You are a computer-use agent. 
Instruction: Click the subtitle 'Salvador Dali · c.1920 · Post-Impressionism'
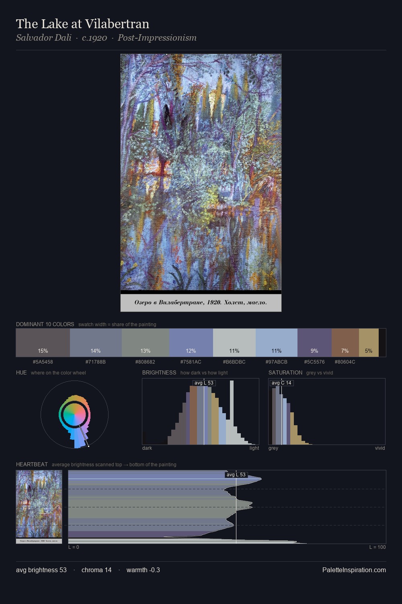(106, 38)
